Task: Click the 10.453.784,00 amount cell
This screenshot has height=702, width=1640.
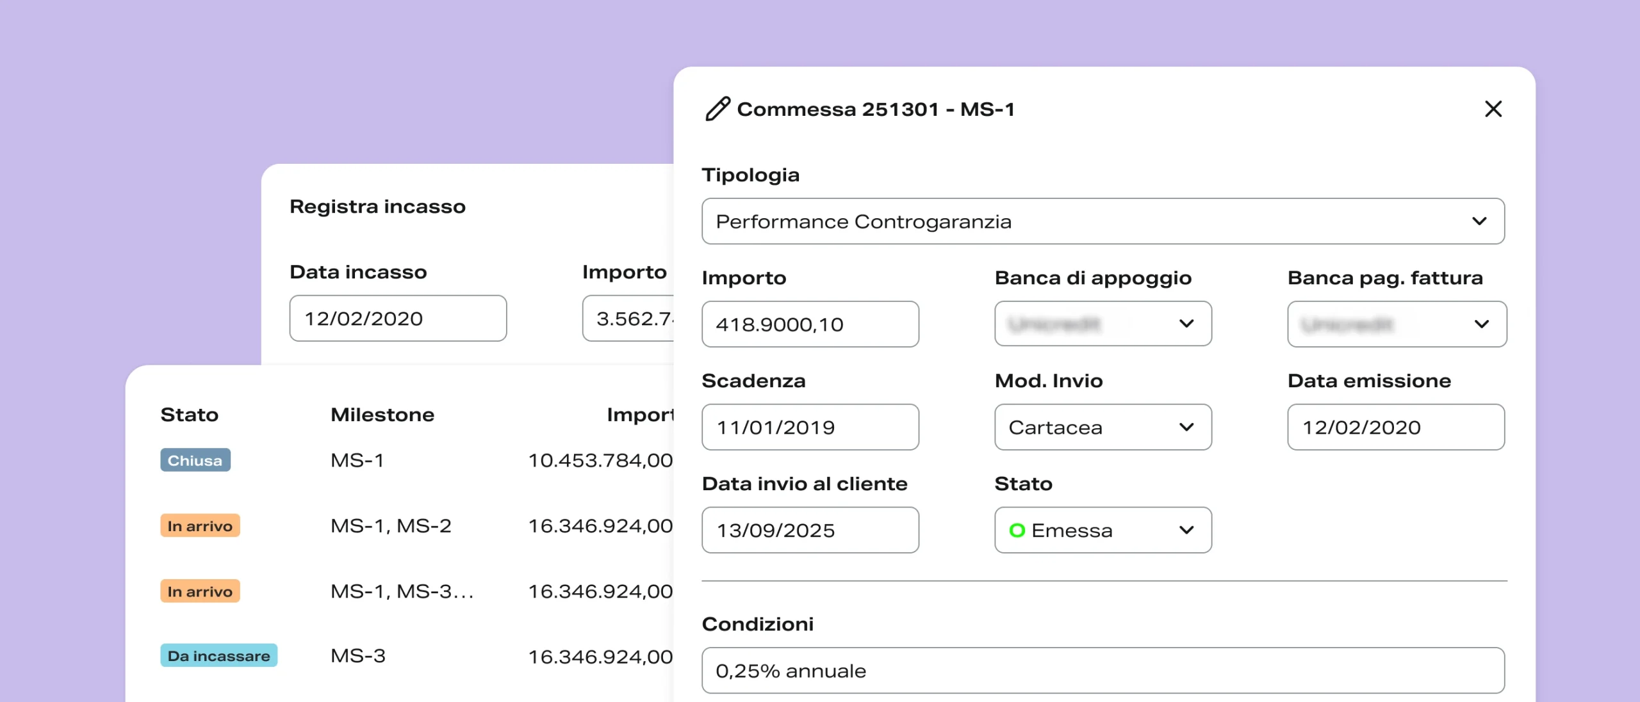Action: point(600,460)
